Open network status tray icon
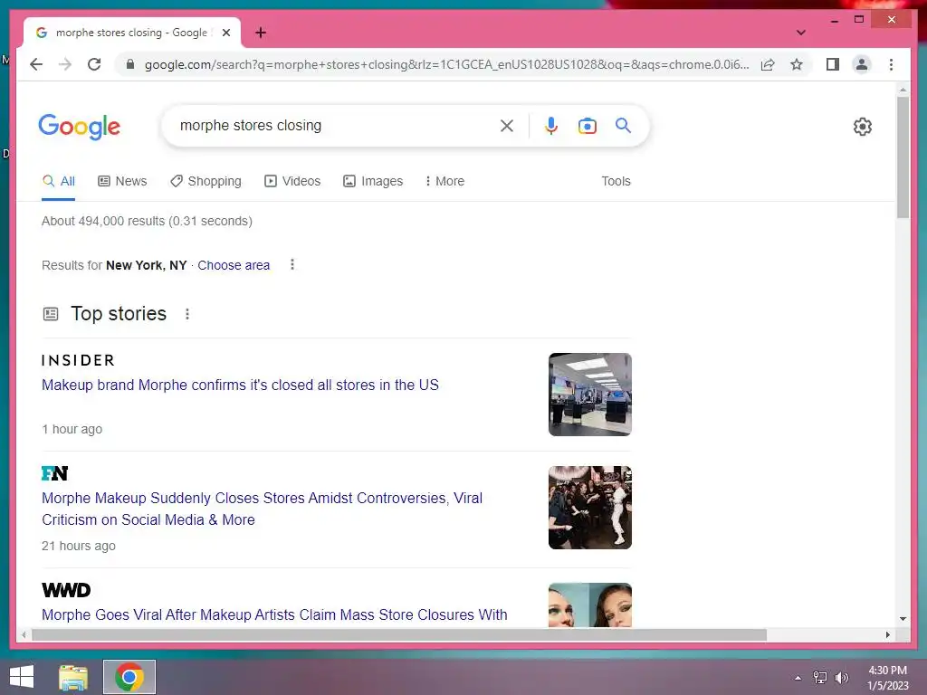This screenshot has width=927, height=695. tap(820, 678)
